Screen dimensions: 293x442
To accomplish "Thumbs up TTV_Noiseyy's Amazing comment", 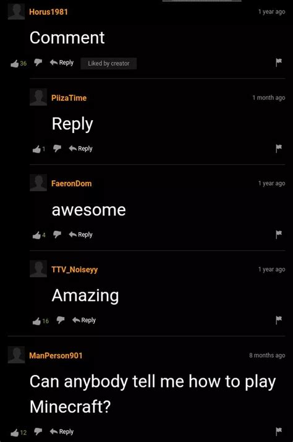I will click(36, 321).
